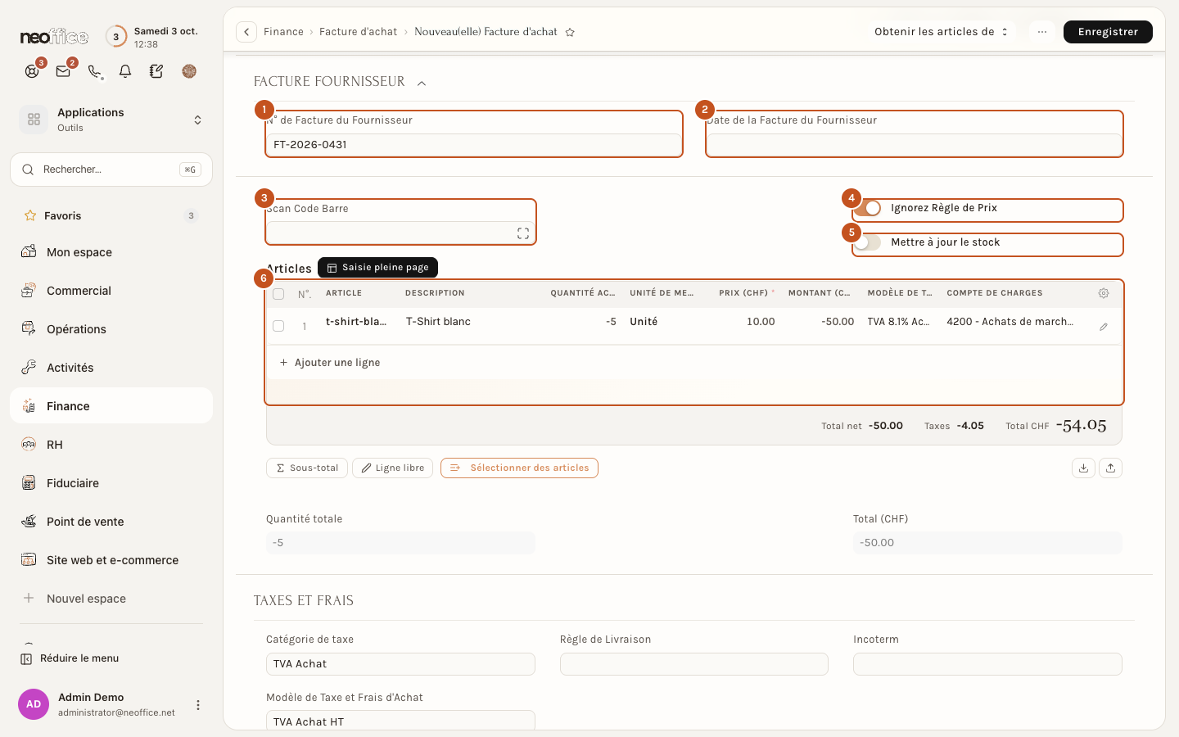Click the upload articles icon

[x=1110, y=468]
